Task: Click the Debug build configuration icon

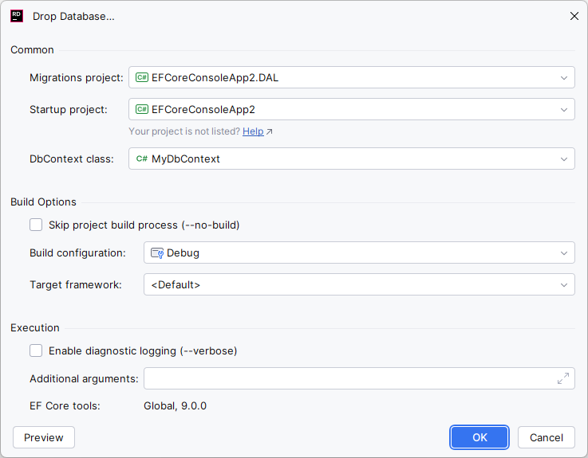Action: tap(157, 253)
